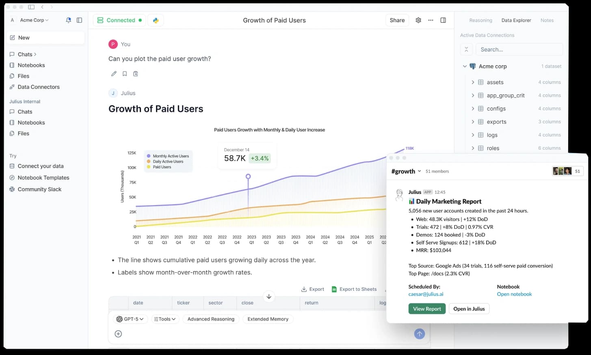Open the #growth channel dropdown
Viewport: 591px width, 355px height.
click(x=406, y=171)
